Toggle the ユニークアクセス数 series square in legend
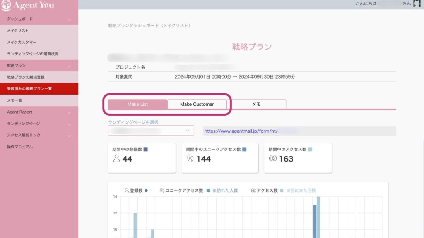This screenshot has height=238, width=424. point(208,190)
